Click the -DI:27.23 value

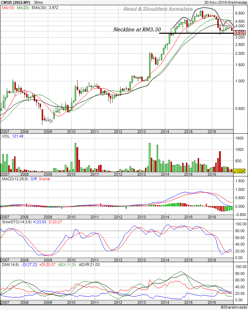click(29, 265)
